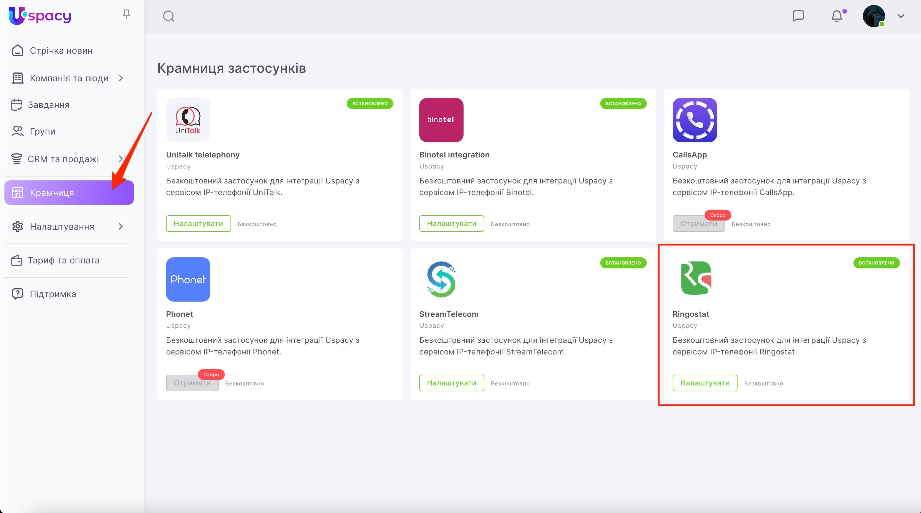This screenshot has height=513, width=921.
Task: Go to Стрічка новин
Action: (61, 50)
